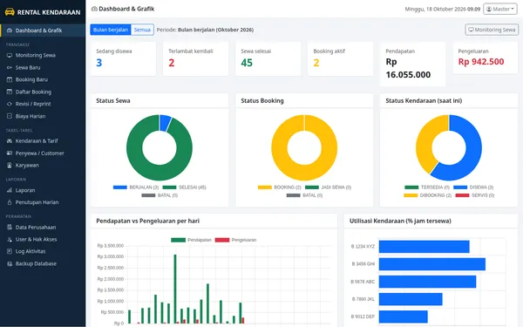This screenshot has height=327, width=523.
Task: Open User & Hak Akses link
Action: [43, 239]
